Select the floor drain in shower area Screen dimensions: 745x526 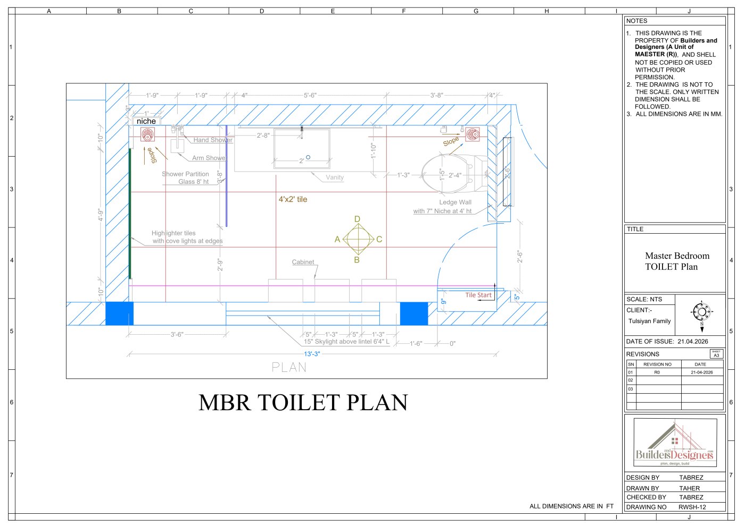pos(147,135)
